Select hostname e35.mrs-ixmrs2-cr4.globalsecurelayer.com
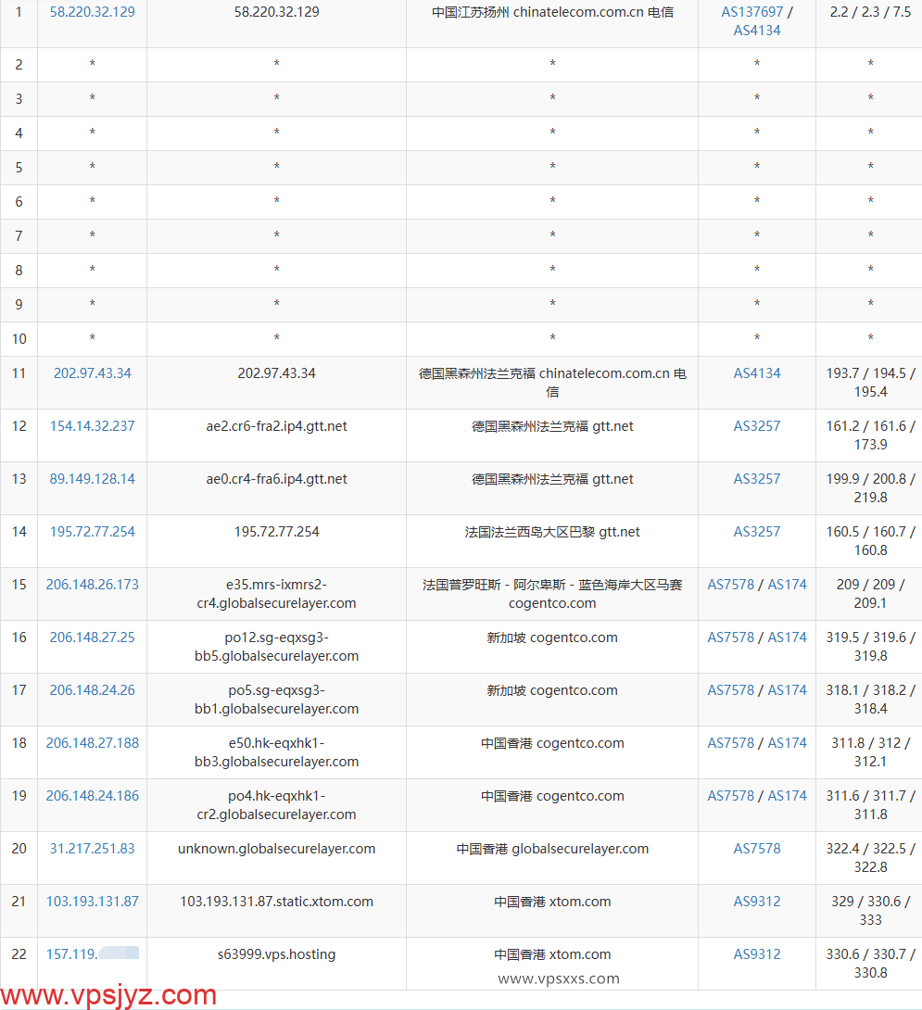This screenshot has height=1010, width=922. point(276,594)
